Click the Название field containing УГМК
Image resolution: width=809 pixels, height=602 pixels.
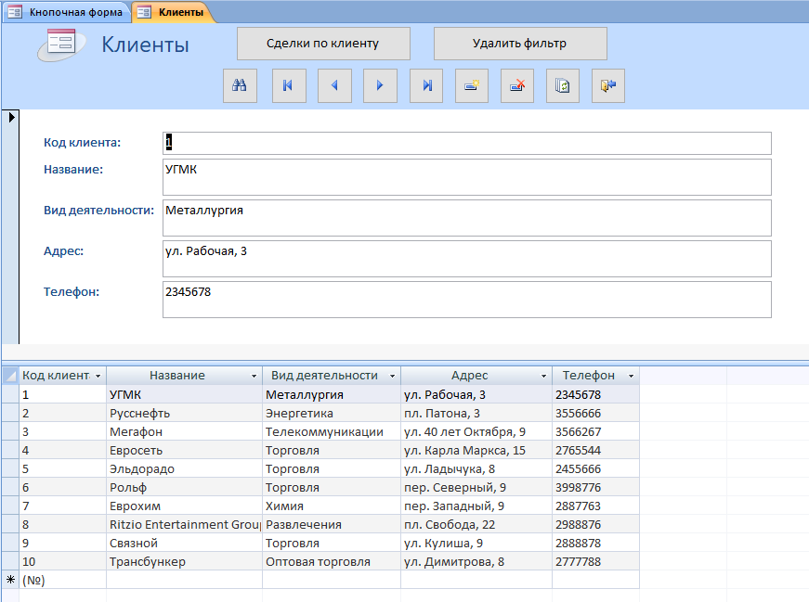467,177
